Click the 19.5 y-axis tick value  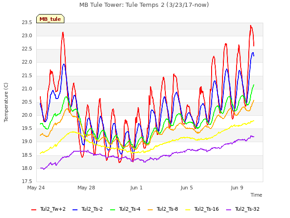27,129
